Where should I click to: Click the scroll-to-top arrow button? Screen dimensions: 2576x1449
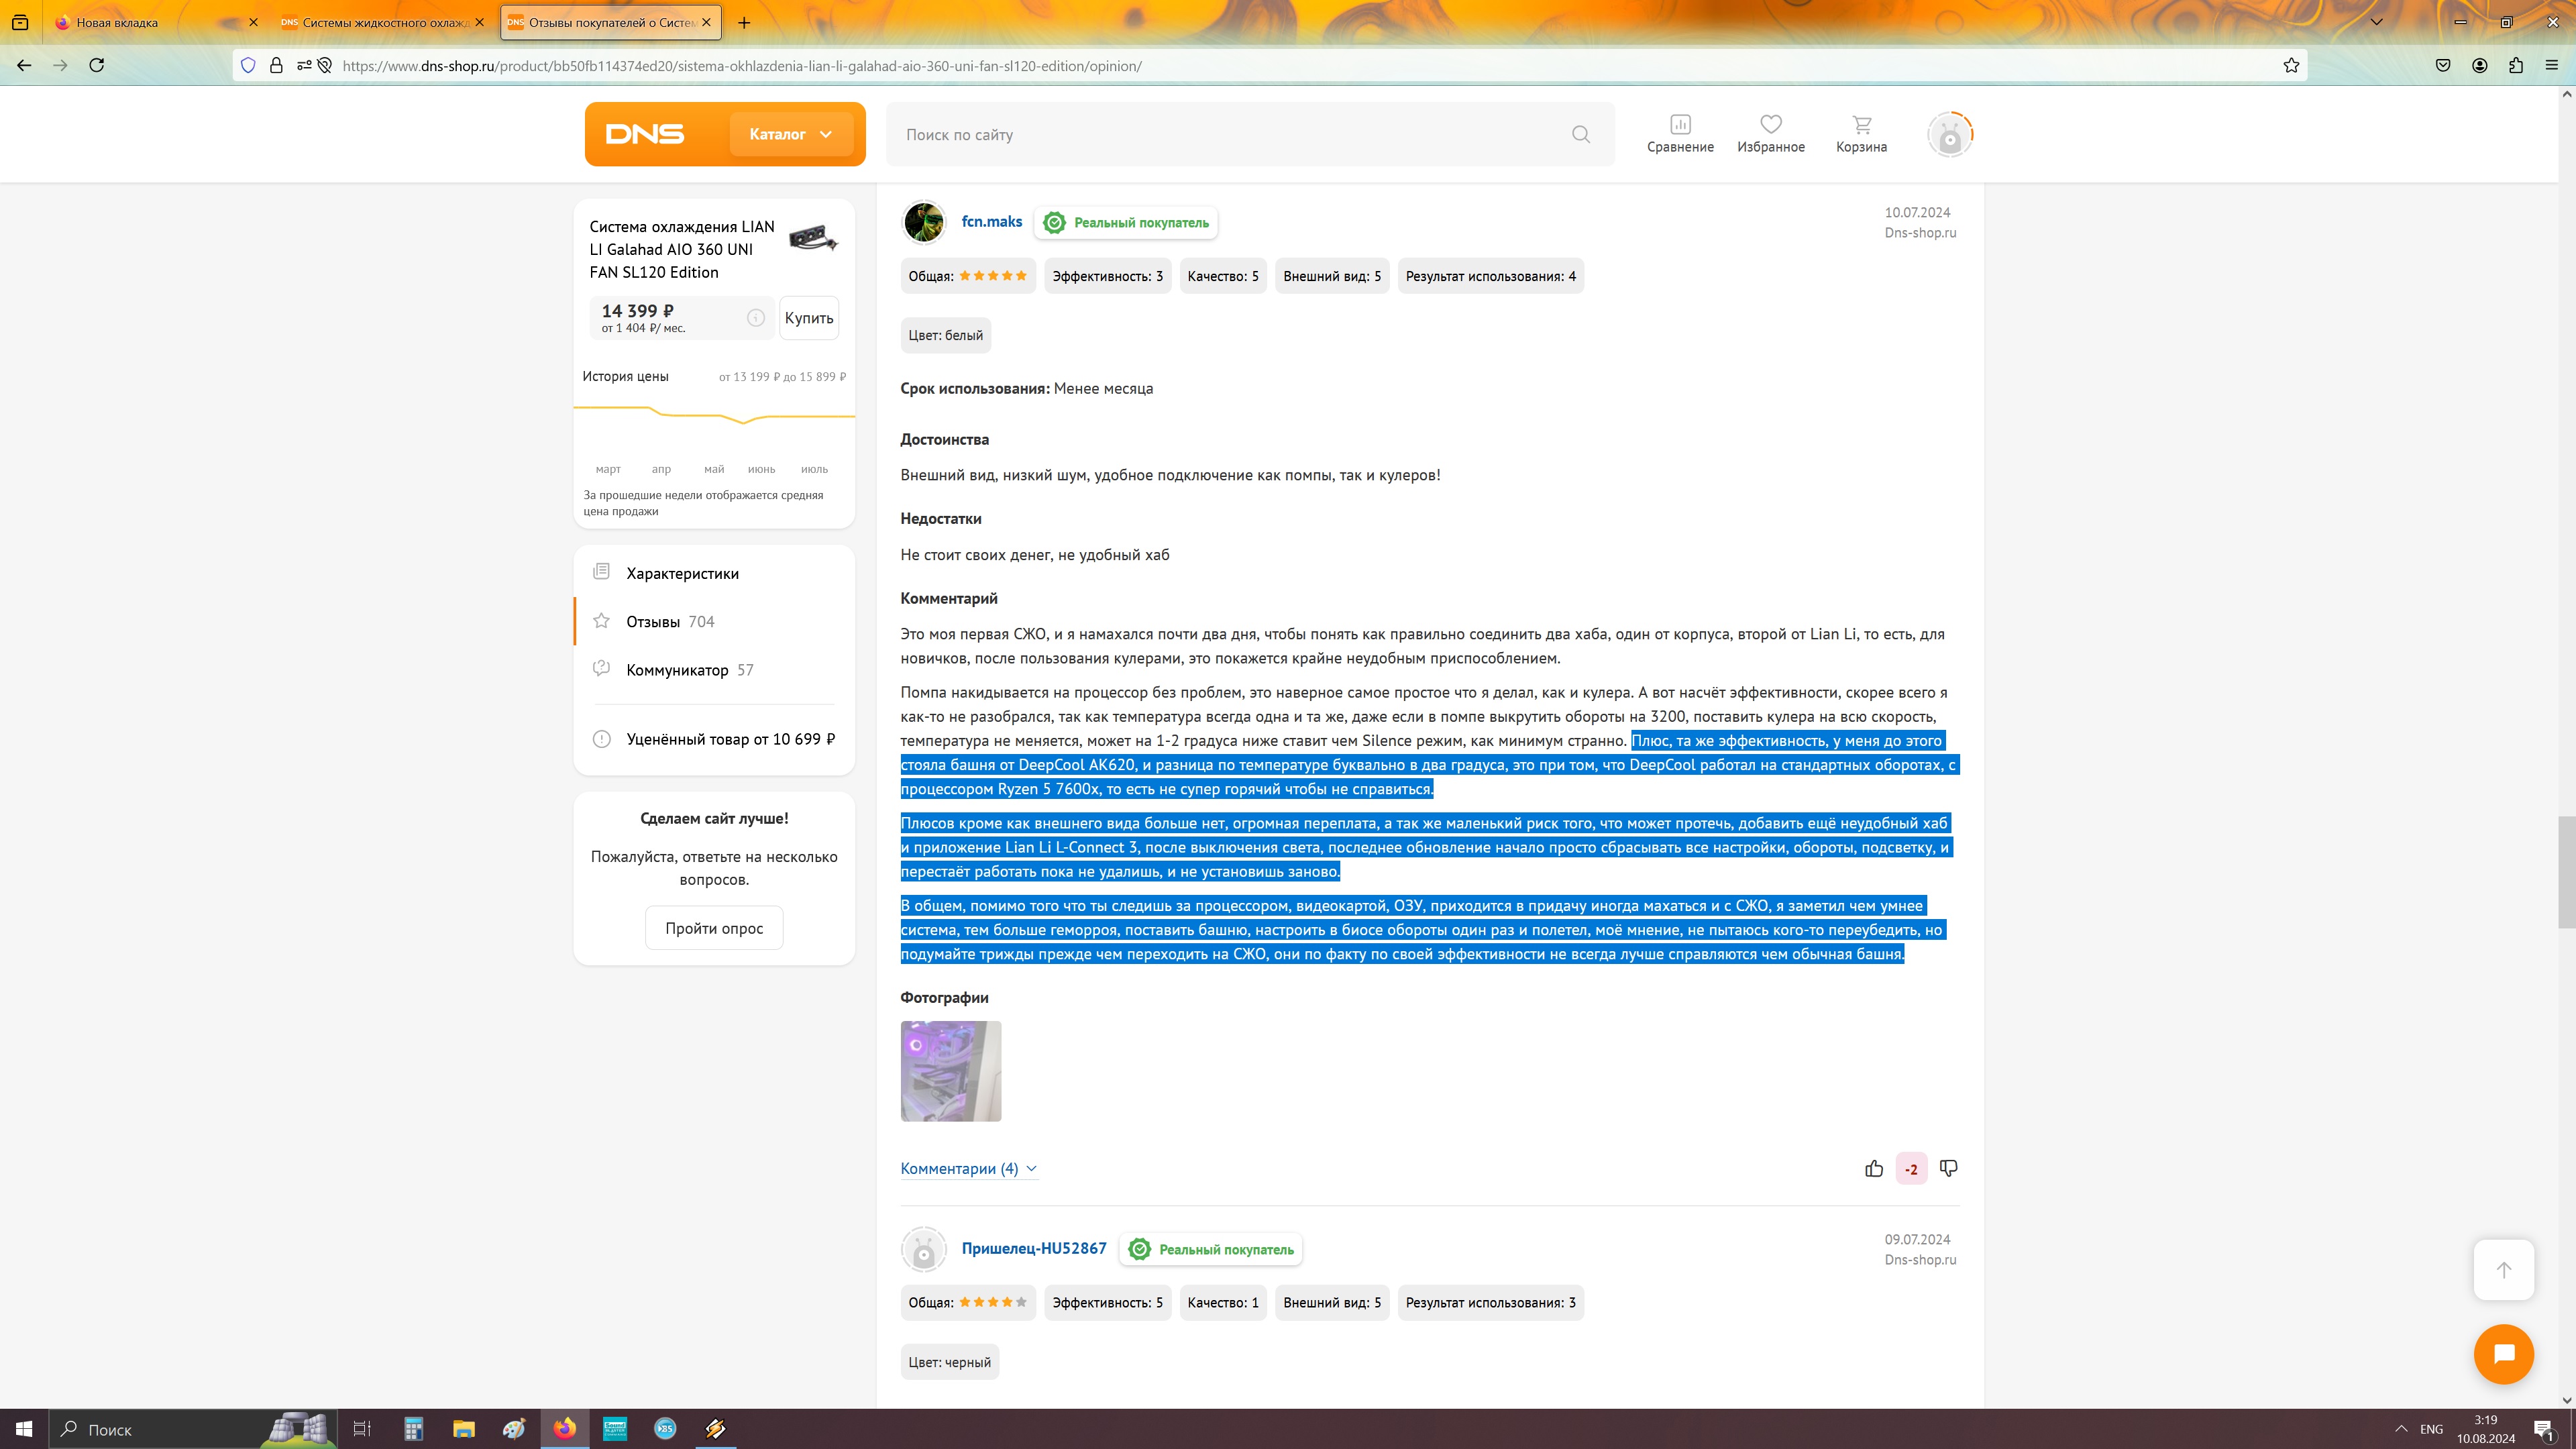(x=2503, y=1270)
